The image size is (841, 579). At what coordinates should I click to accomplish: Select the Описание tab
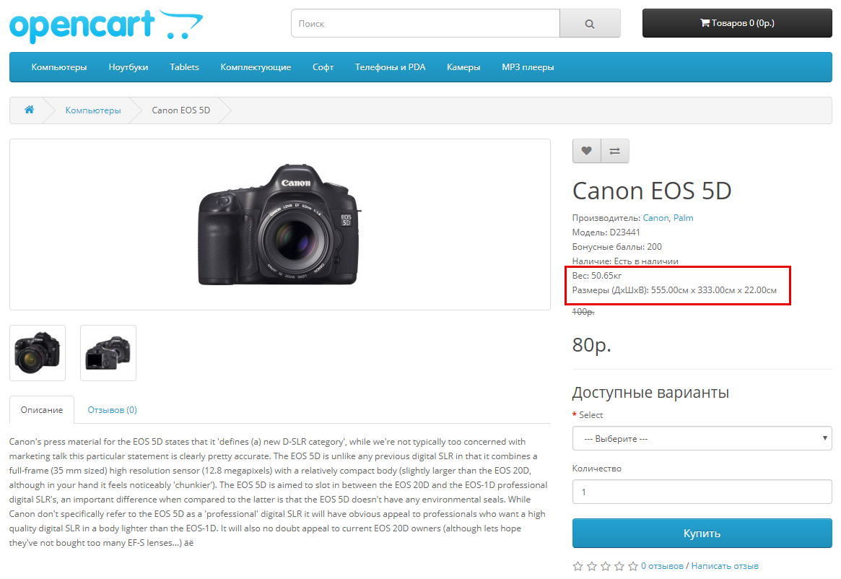tap(42, 410)
